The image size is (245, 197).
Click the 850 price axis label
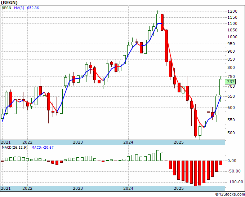point(231,59)
